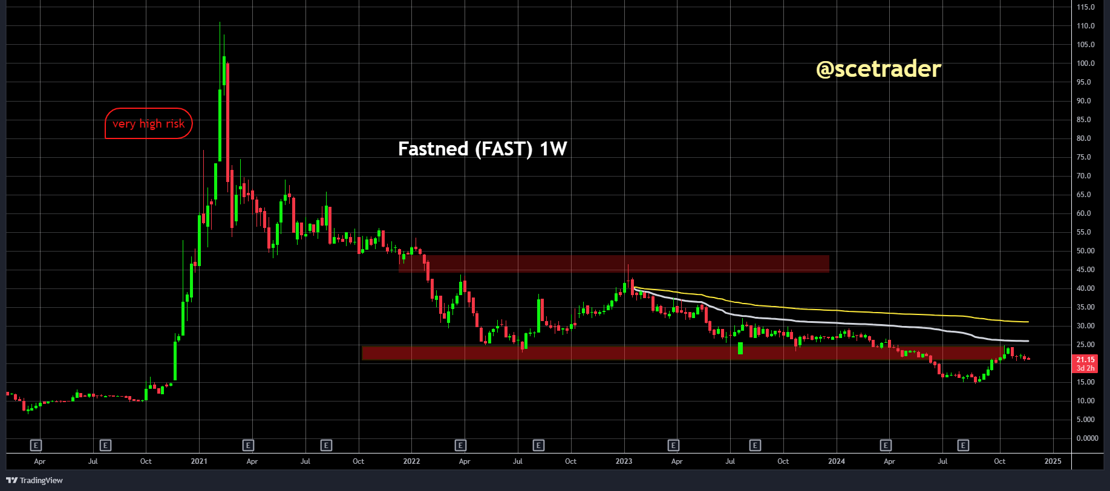Show earnings details for July 2023 marker
The height and width of the screenshot is (491, 1110).
tap(755, 446)
